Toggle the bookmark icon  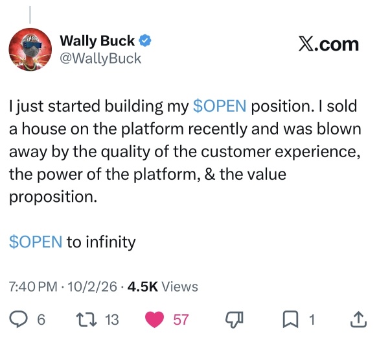290,320
